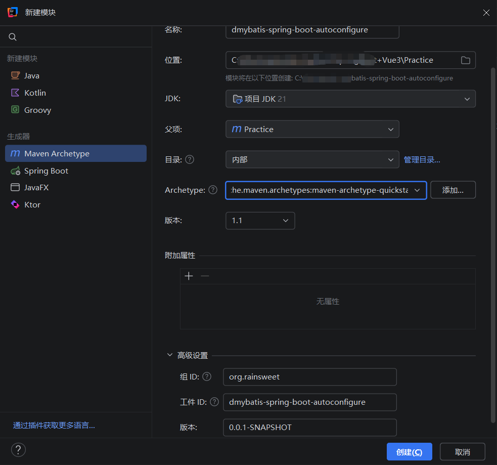Image resolution: width=497 pixels, height=465 pixels.
Task: Open help for the 工件 ID field
Action: (214, 402)
